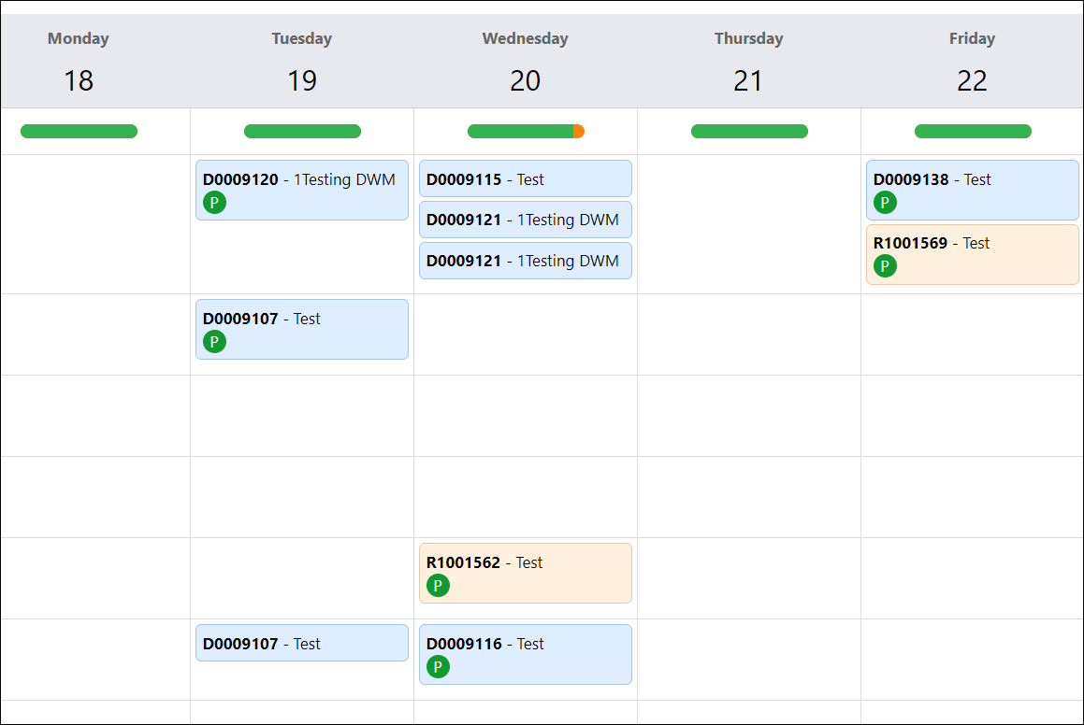Click the P badge on R1001562 card
Viewport: 1084px width, 725px height.
click(438, 586)
